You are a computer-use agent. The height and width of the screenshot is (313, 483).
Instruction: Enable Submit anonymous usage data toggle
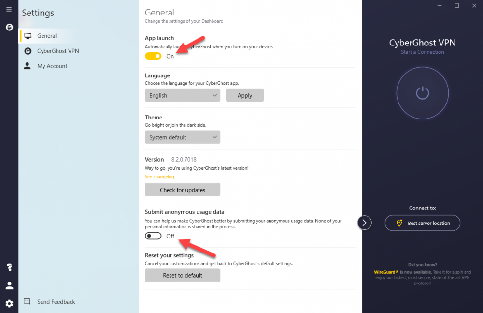pyautogui.click(x=153, y=236)
